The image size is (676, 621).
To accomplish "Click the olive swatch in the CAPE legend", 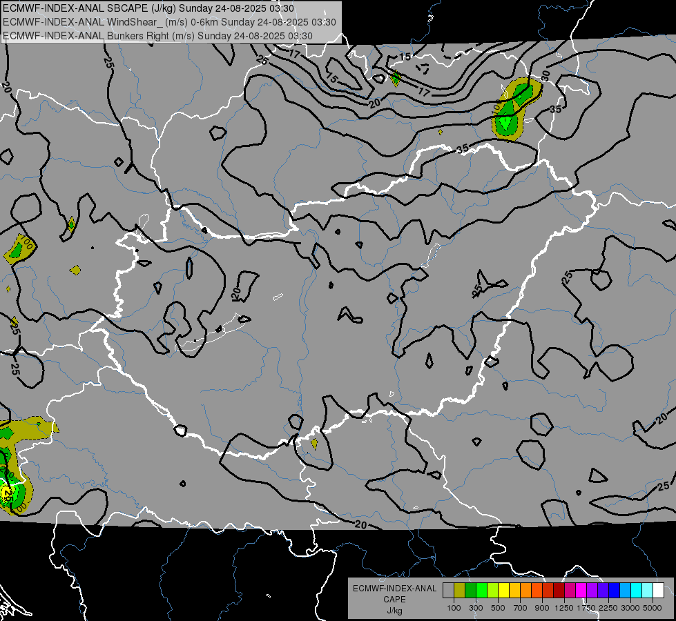I will [x=459, y=590].
